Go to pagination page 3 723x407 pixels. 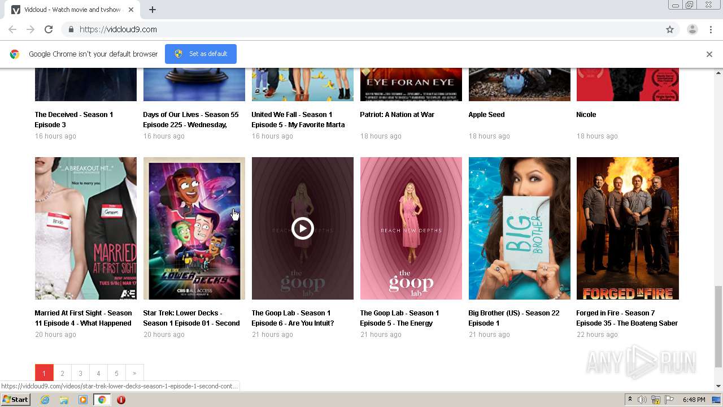click(x=80, y=373)
